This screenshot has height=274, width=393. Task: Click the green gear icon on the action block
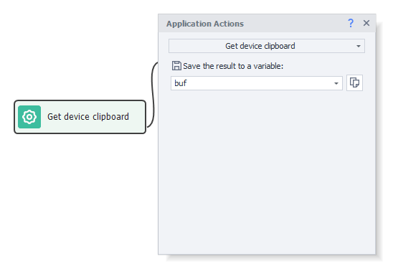click(x=29, y=117)
